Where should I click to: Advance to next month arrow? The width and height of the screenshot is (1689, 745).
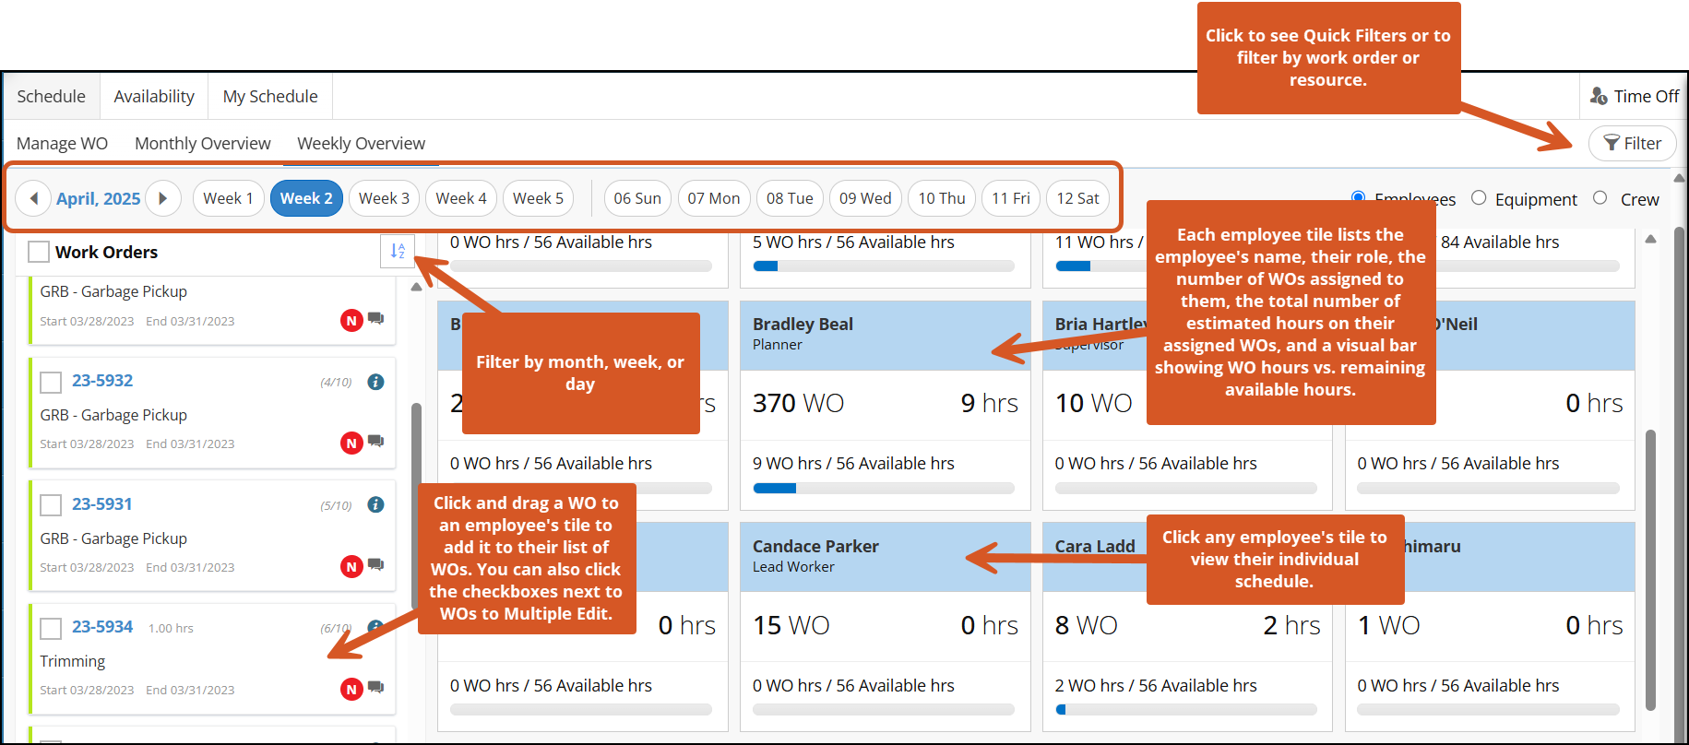coord(163,198)
